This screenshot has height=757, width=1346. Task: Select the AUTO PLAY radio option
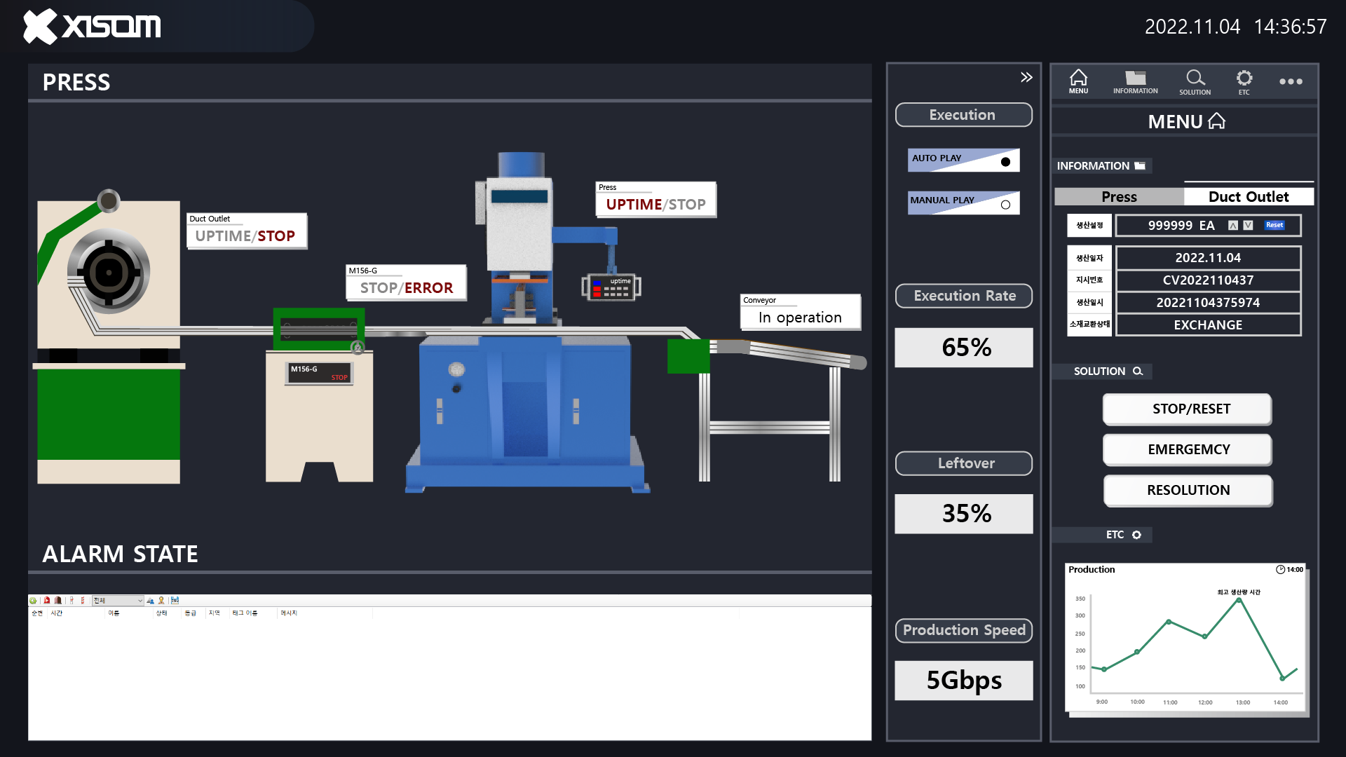click(1005, 162)
